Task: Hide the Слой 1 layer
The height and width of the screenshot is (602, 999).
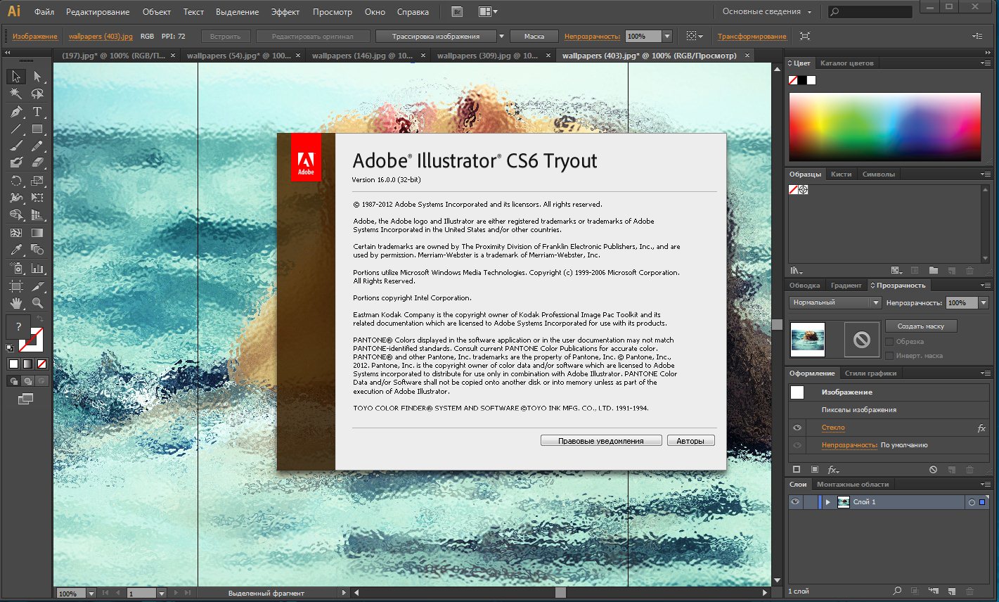Action: coord(795,502)
